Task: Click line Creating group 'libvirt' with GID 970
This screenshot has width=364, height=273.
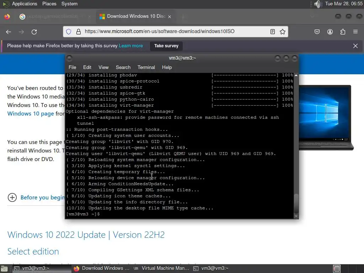Action: point(119,141)
